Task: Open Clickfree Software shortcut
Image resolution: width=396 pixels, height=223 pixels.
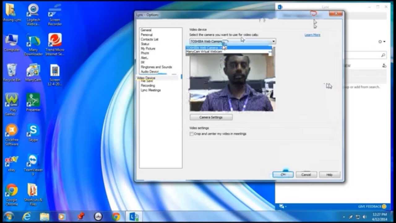Action: click(x=12, y=135)
